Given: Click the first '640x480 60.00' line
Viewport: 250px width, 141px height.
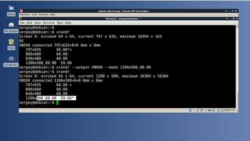Looking at the screenshot, I should coord(46,58).
